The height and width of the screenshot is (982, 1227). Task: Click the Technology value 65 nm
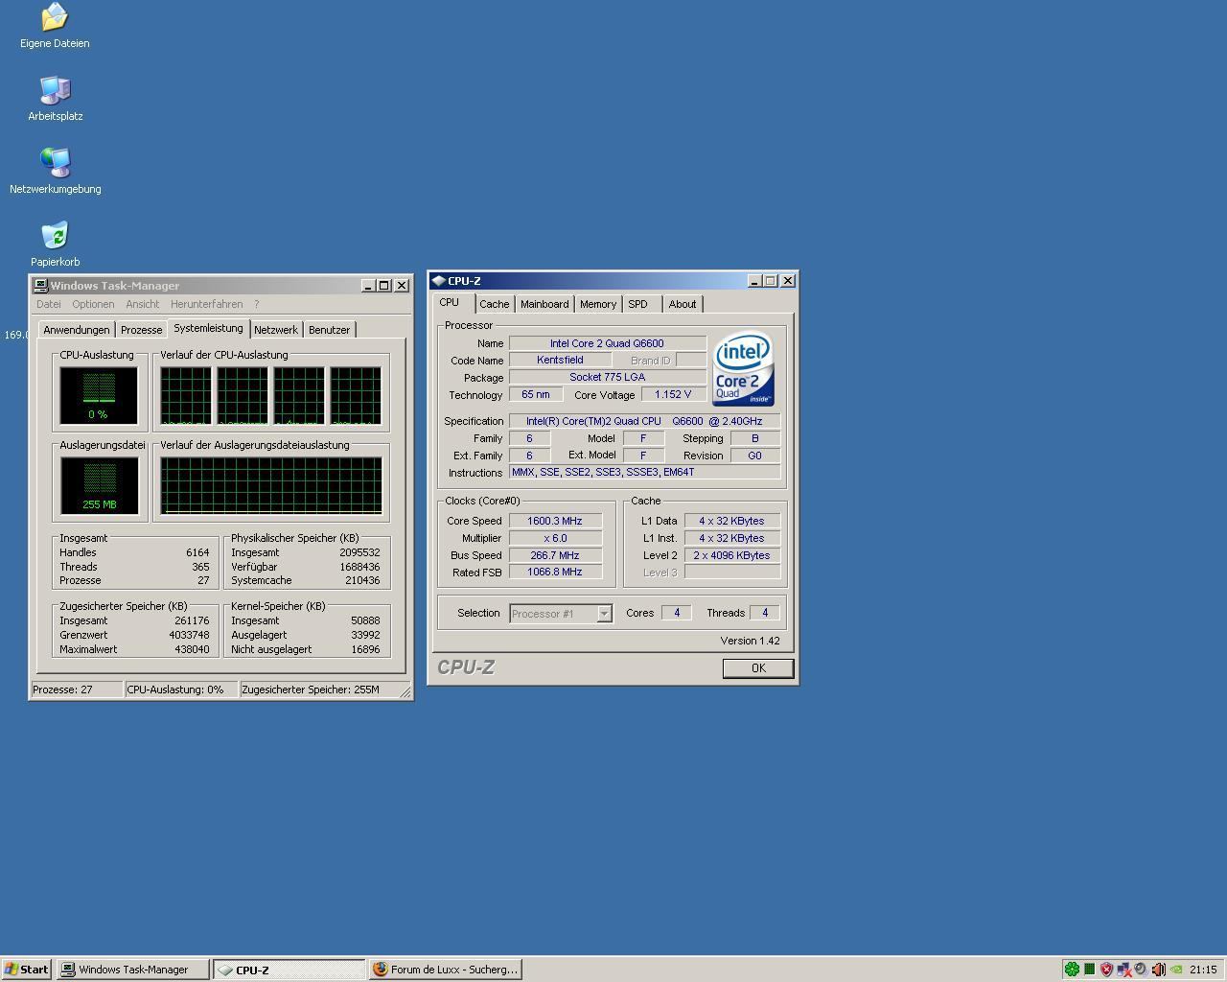tap(536, 395)
